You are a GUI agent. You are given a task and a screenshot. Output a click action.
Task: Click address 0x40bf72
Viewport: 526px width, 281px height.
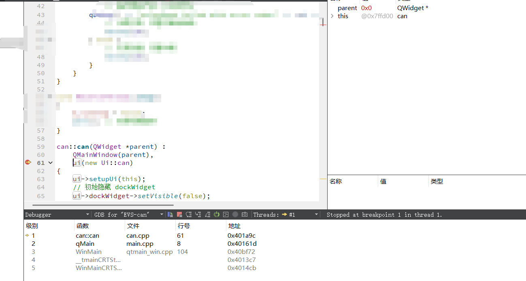tap(241, 251)
